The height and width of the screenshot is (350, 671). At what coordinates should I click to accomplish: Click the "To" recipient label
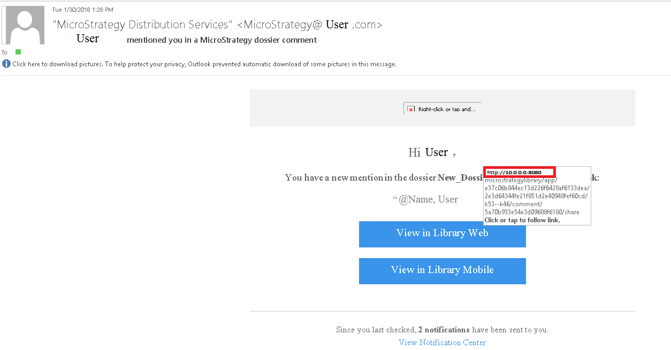click(x=5, y=52)
